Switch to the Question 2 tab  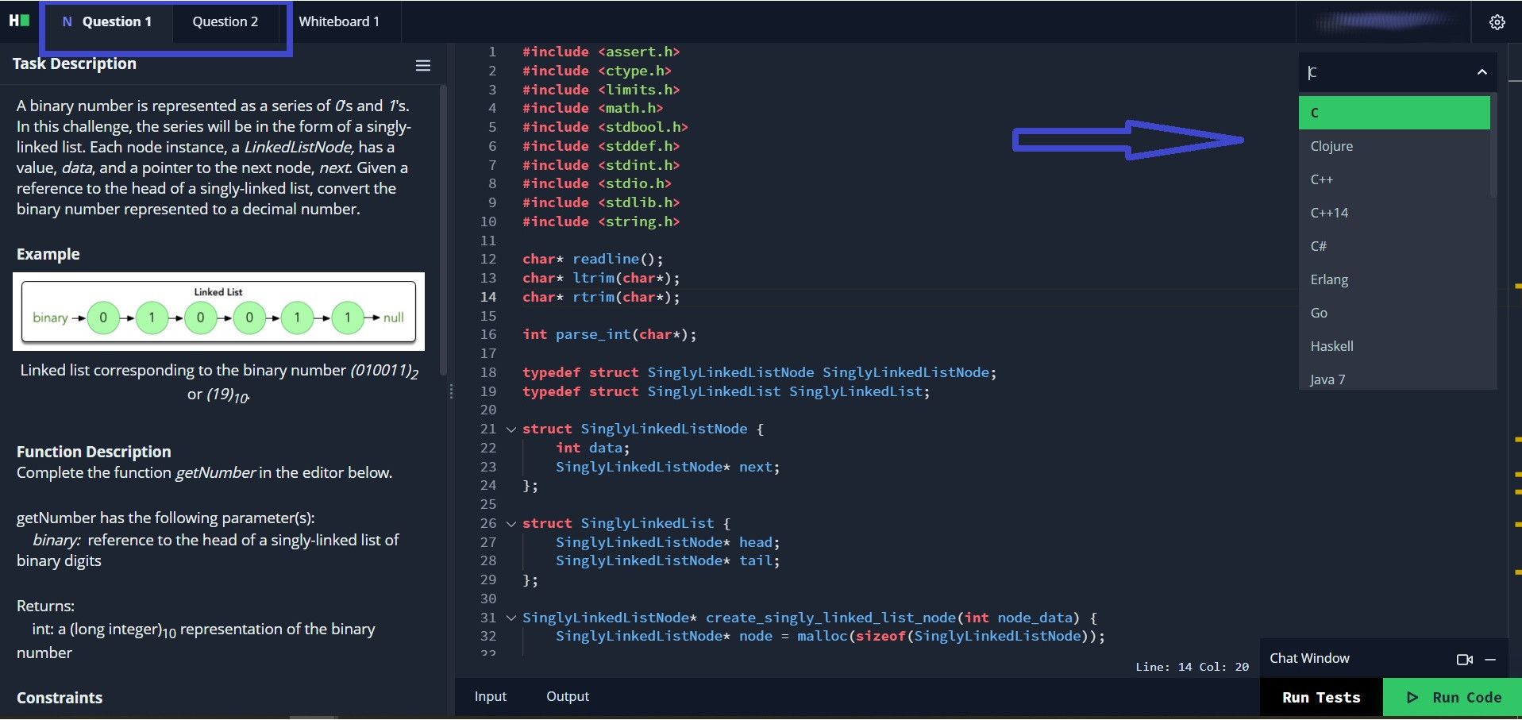pos(225,21)
